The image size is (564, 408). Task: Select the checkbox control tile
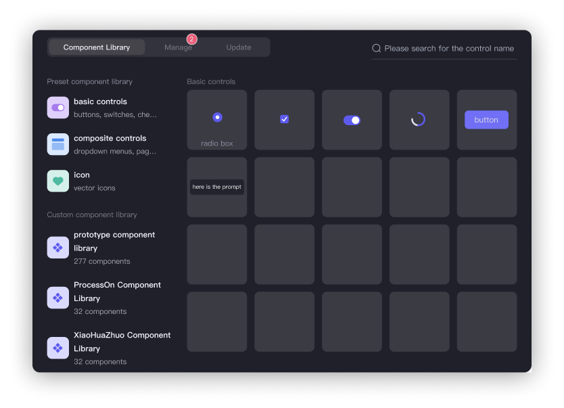click(x=284, y=120)
